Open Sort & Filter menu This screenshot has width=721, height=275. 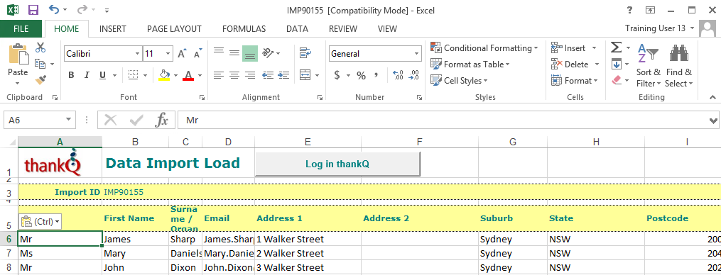click(x=649, y=66)
